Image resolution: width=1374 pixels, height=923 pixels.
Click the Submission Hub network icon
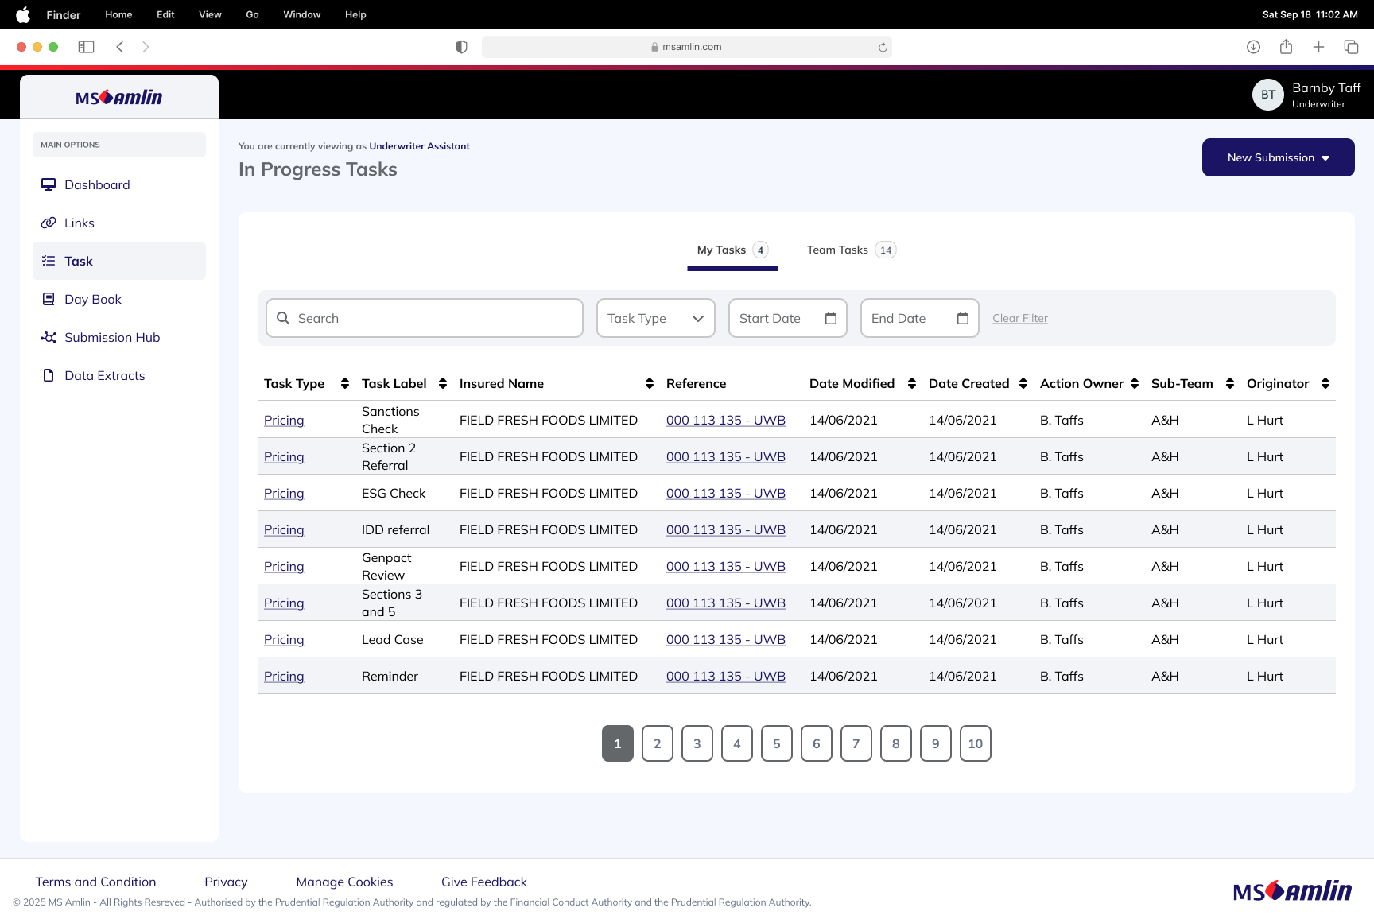coord(49,337)
